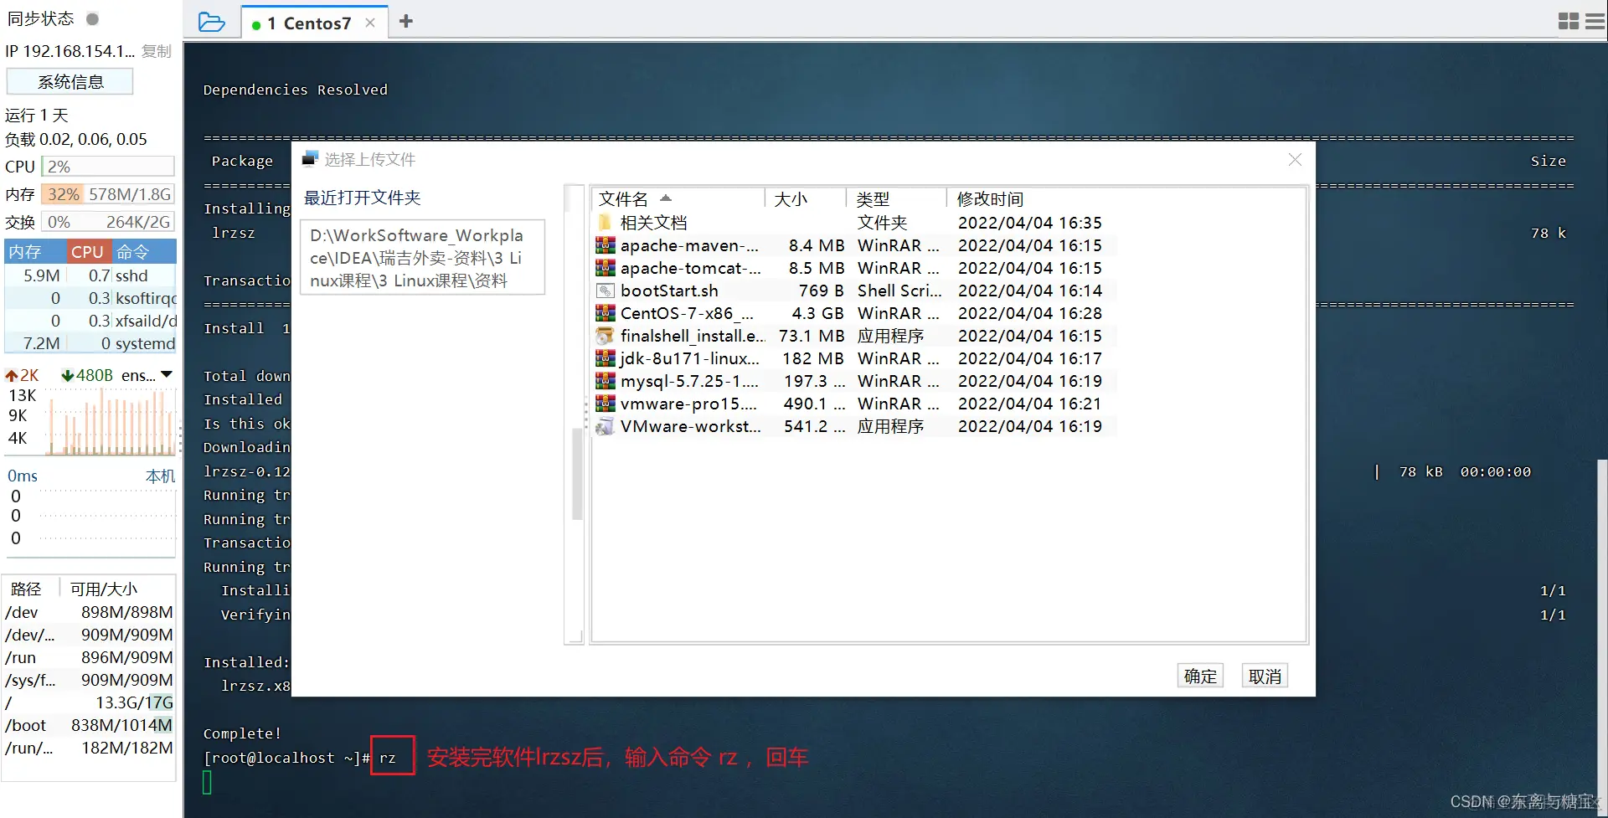Click the 同步状态 indicator dot

(93, 18)
